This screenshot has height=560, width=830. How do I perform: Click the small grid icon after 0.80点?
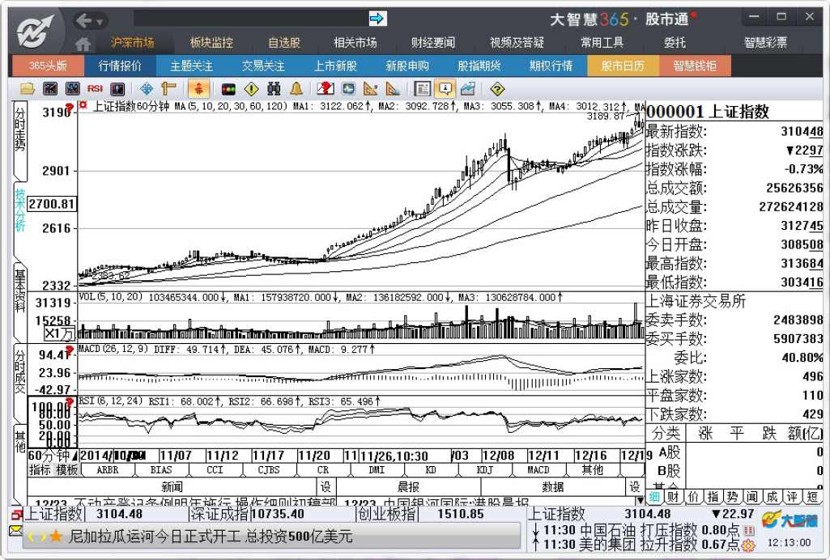pos(748,530)
